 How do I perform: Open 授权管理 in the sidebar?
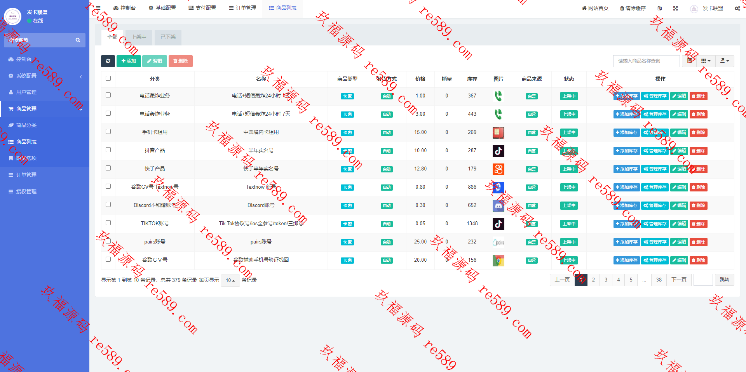44,191
